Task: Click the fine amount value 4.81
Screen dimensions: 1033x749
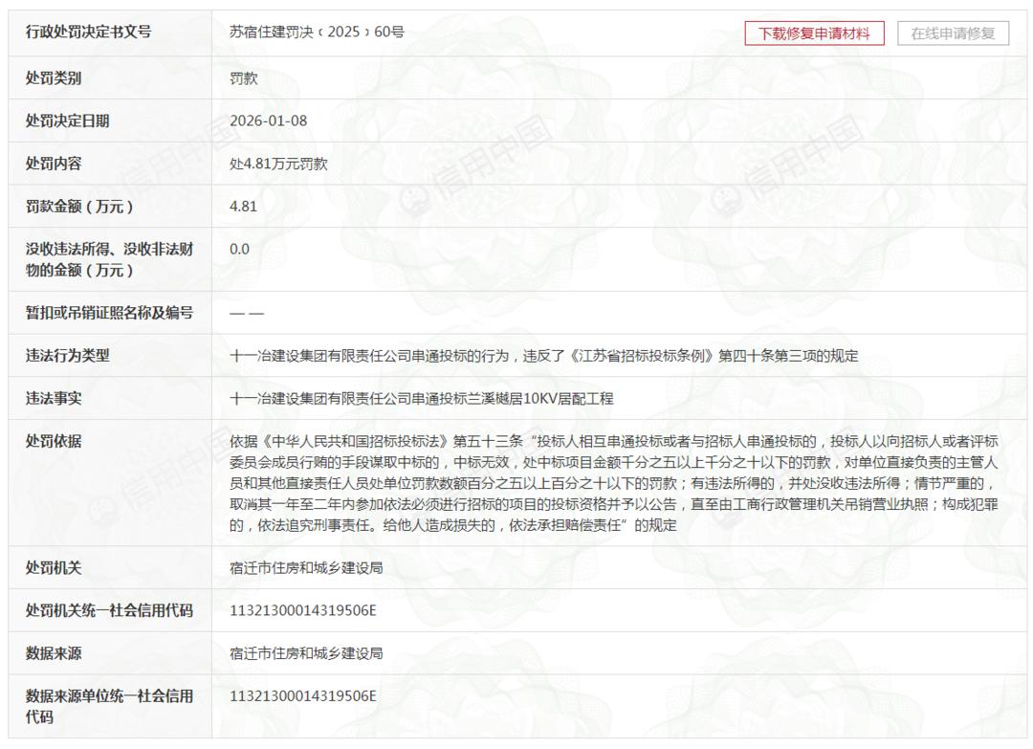Action: tap(243, 207)
